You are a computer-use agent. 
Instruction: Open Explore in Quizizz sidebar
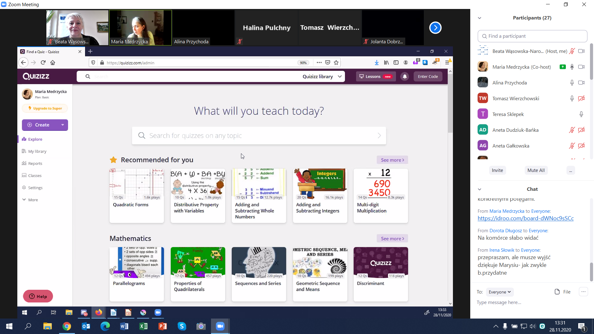[x=32, y=139]
